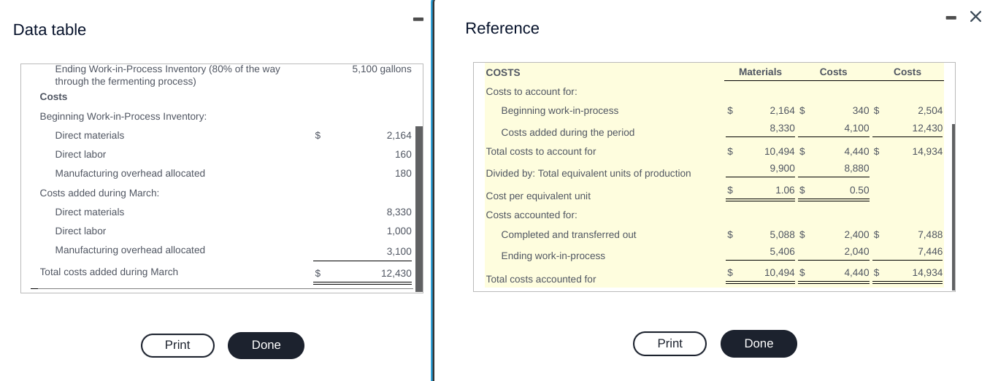Click the Cost per equivalent unit row label
Image resolution: width=990 pixels, height=381 pixels.
click(538, 196)
